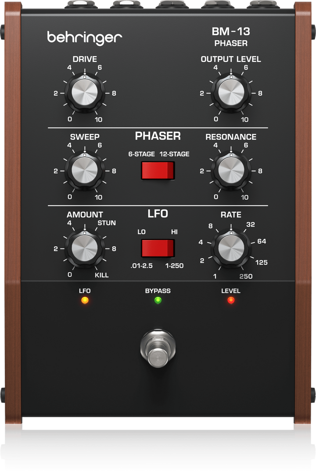This screenshot has height=472, width=316.
Task: Click the green BYPASS indicator LED
Action: 158,300
